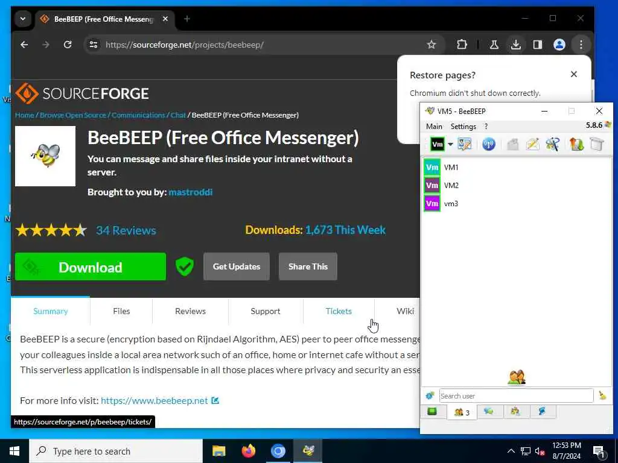The height and width of the screenshot is (463, 618).
Task: Open the Tickets tab on SourceForge page
Action: point(339,311)
